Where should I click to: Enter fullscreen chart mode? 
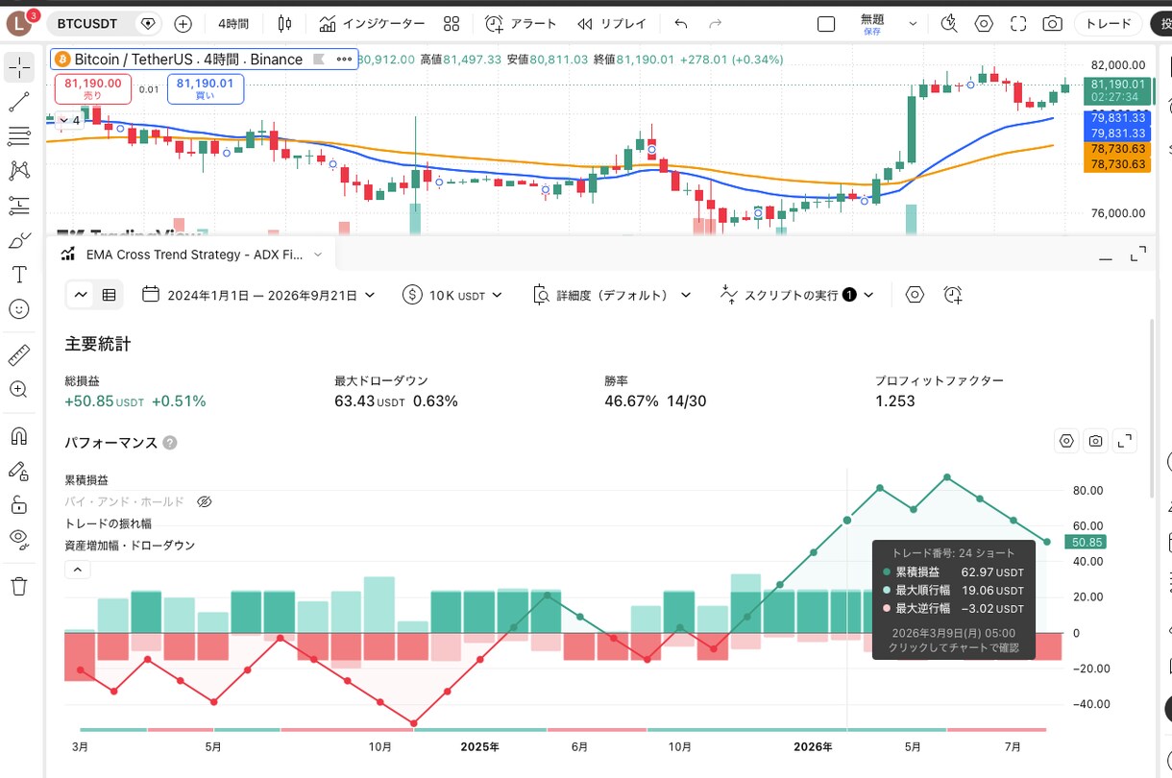tap(1018, 24)
